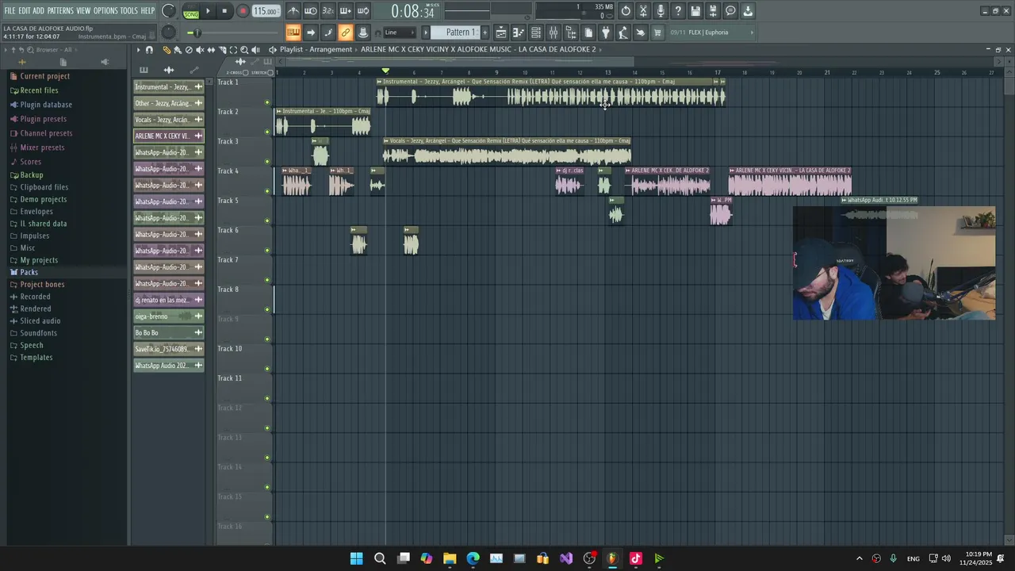Expand the Plugin database folder
Viewport: 1015px width, 571px height.
point(46,105)
